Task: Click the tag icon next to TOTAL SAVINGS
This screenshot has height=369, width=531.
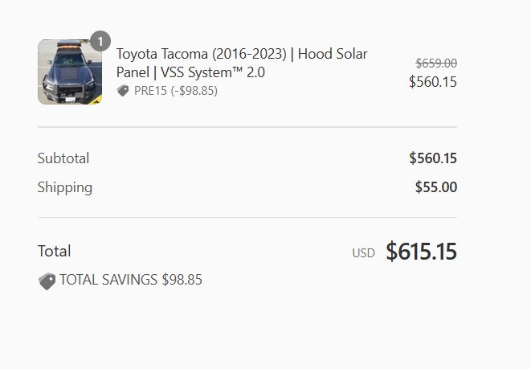Action: tap(47, 281)
